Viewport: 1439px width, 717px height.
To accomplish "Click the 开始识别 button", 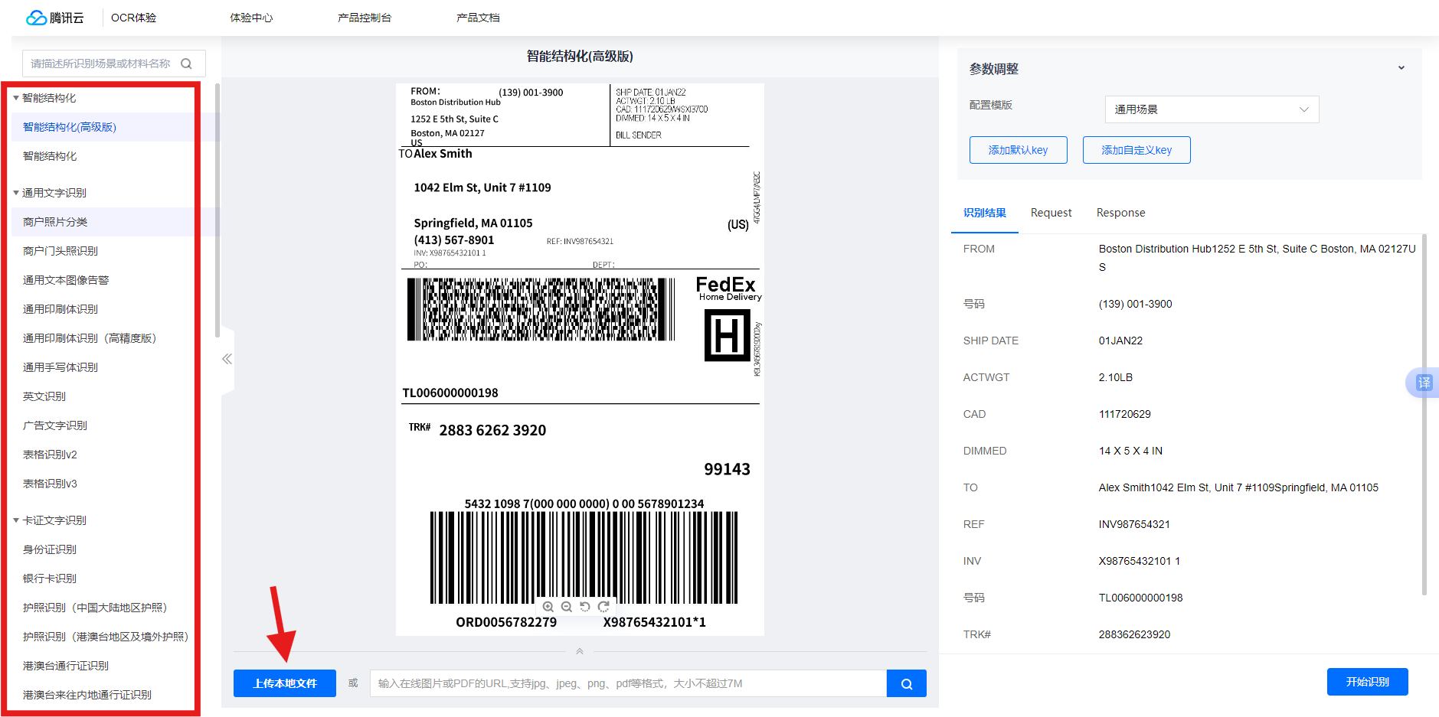I will 1367,682.
